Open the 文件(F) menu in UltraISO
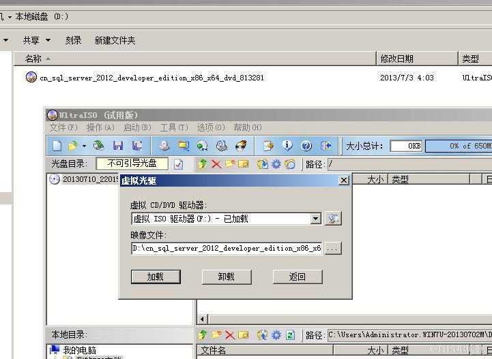The height and width of the screenshot is (359, 492). 63,127
